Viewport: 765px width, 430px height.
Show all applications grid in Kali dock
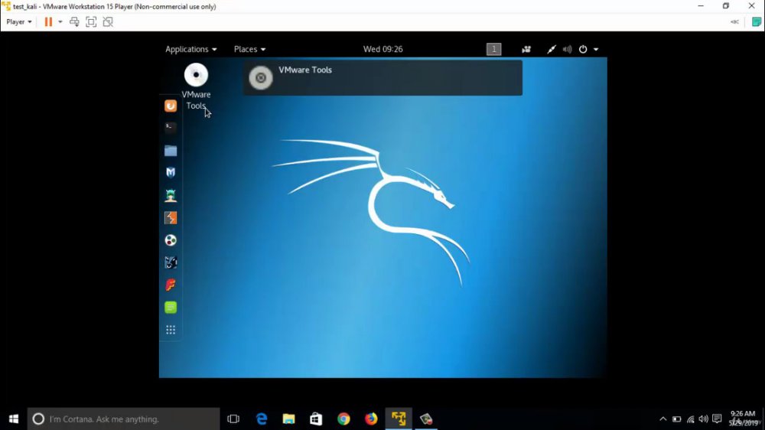point(171,330)
